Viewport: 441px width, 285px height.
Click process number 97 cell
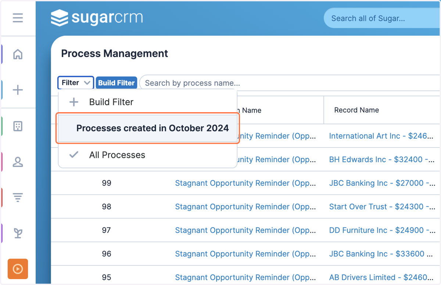pos(107,230)
